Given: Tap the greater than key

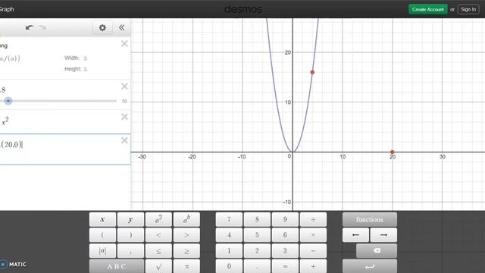Looking at the screenshot, I should tap(186, 235).
